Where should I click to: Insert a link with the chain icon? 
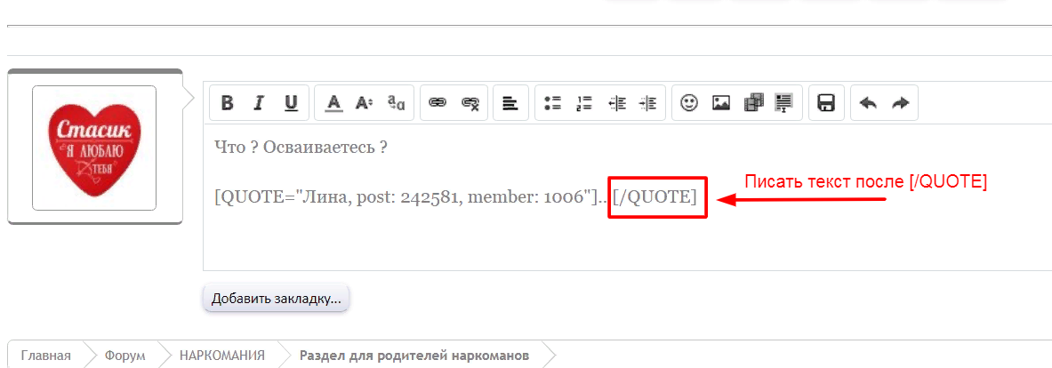point(438,102)
